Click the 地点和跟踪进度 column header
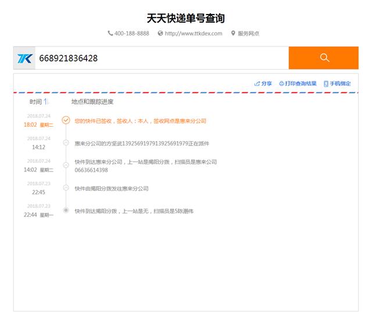The width and height of the screenshot is (372, 318). pos(92,102)
